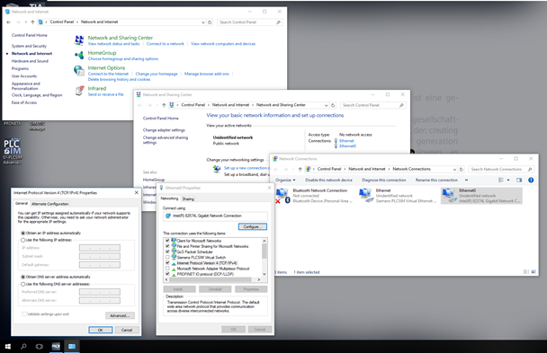Enable Microsoft Network Adapter Multiplexor Protocol checkbox
Screen dimensions: 547x353
coord(167,269)
